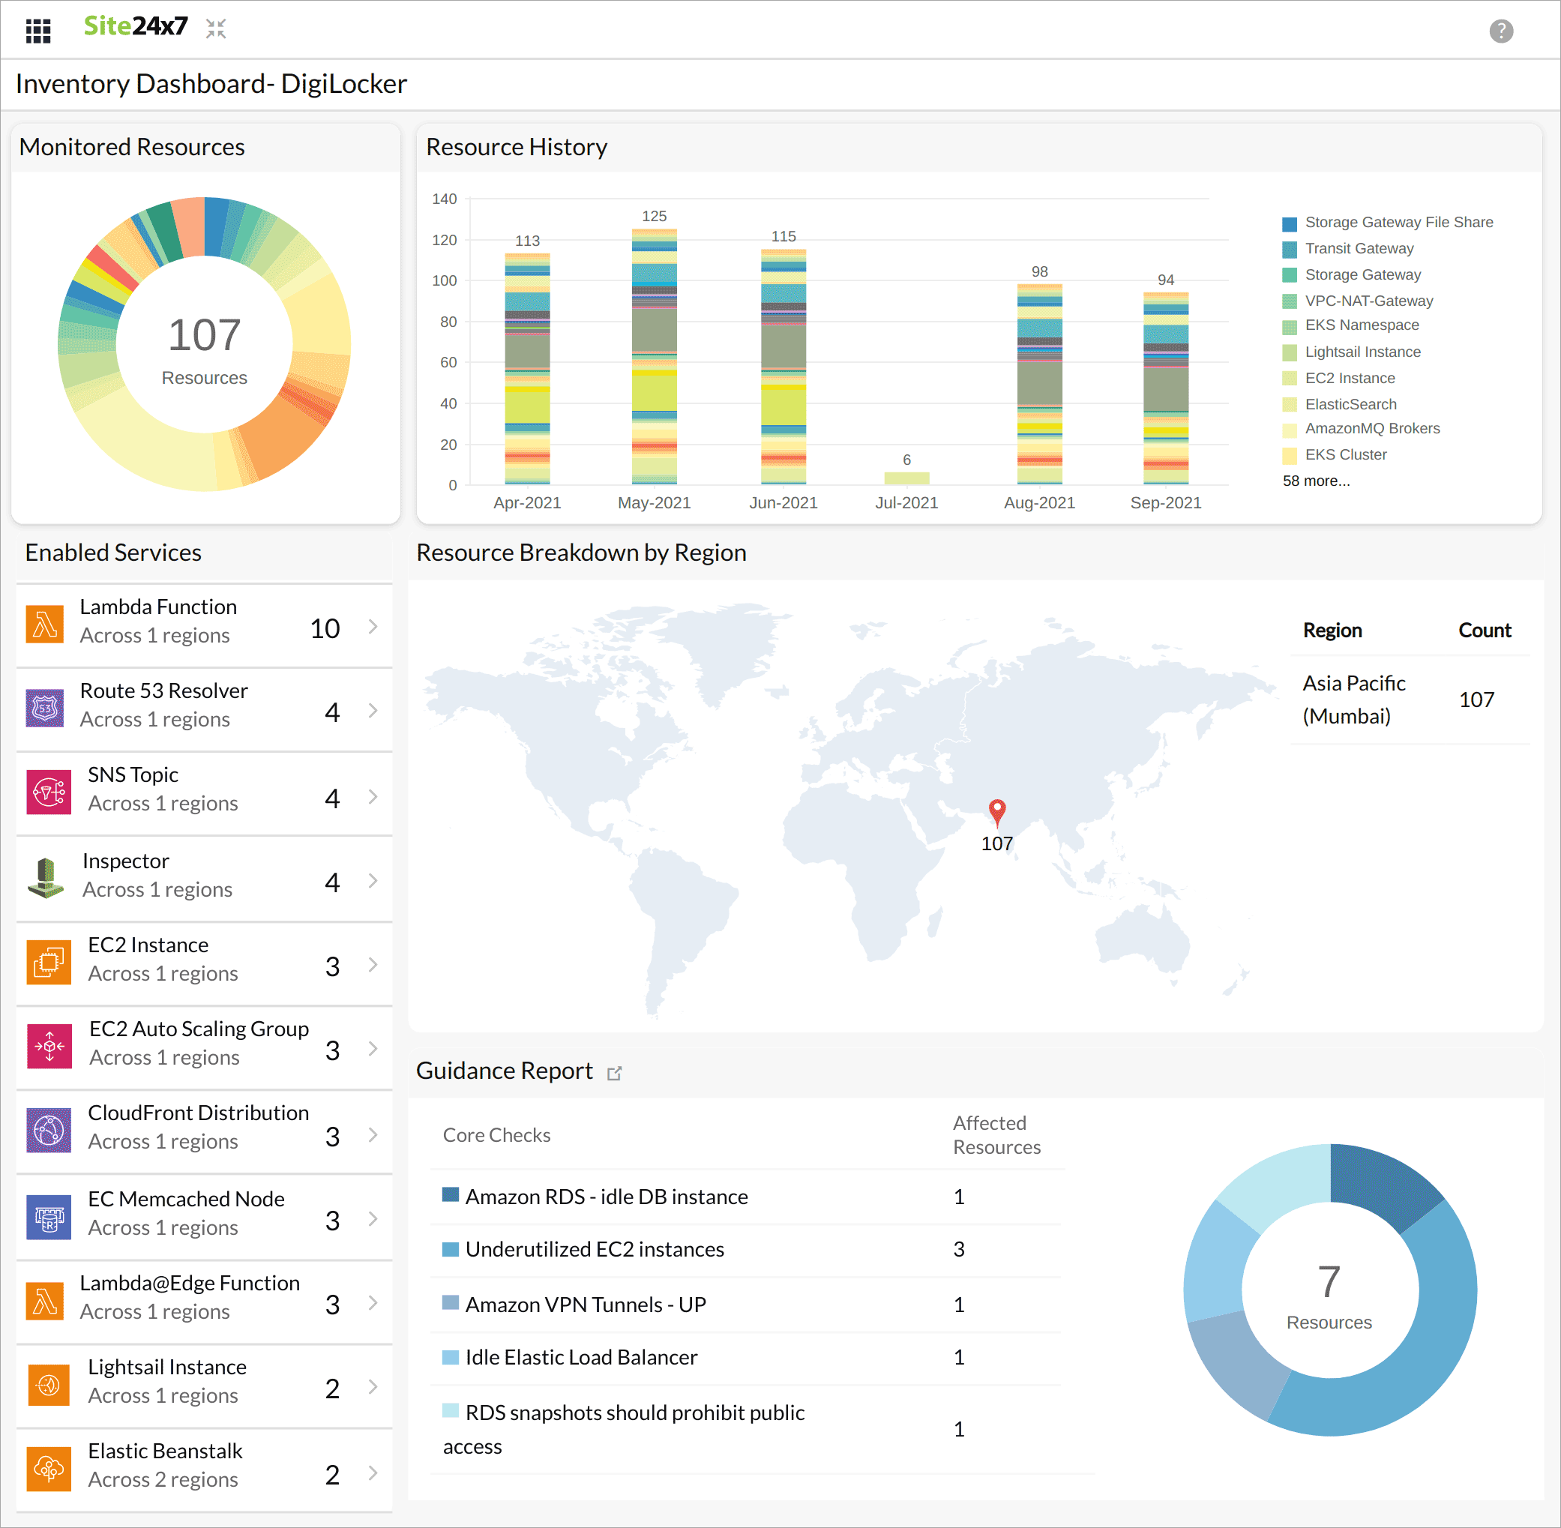Viewport: 1561px width, 1528px height.
Task: Click Underutilized EC2 instances color swatch
Action: coord(451,1250)
